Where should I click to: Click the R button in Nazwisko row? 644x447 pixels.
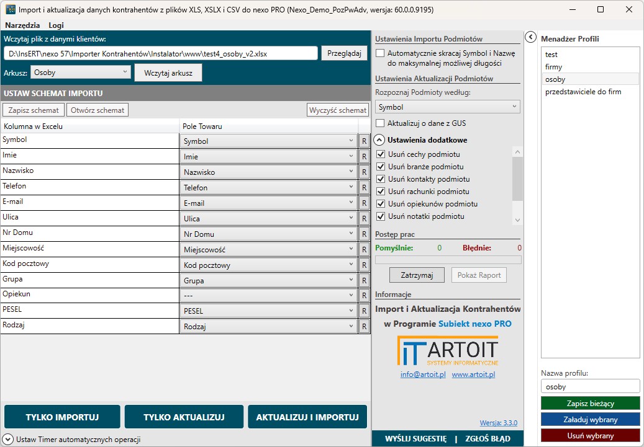(x=364, y=172)
